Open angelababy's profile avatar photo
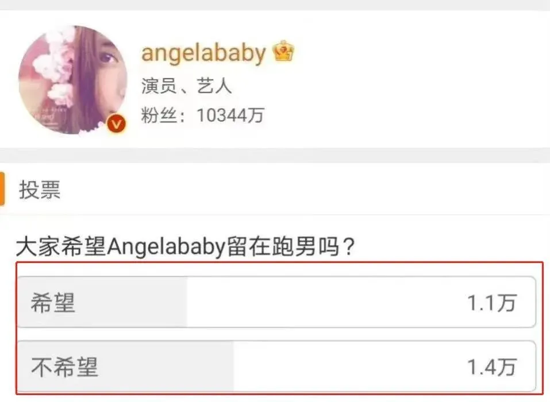550x402 pixels. point(72,80)
